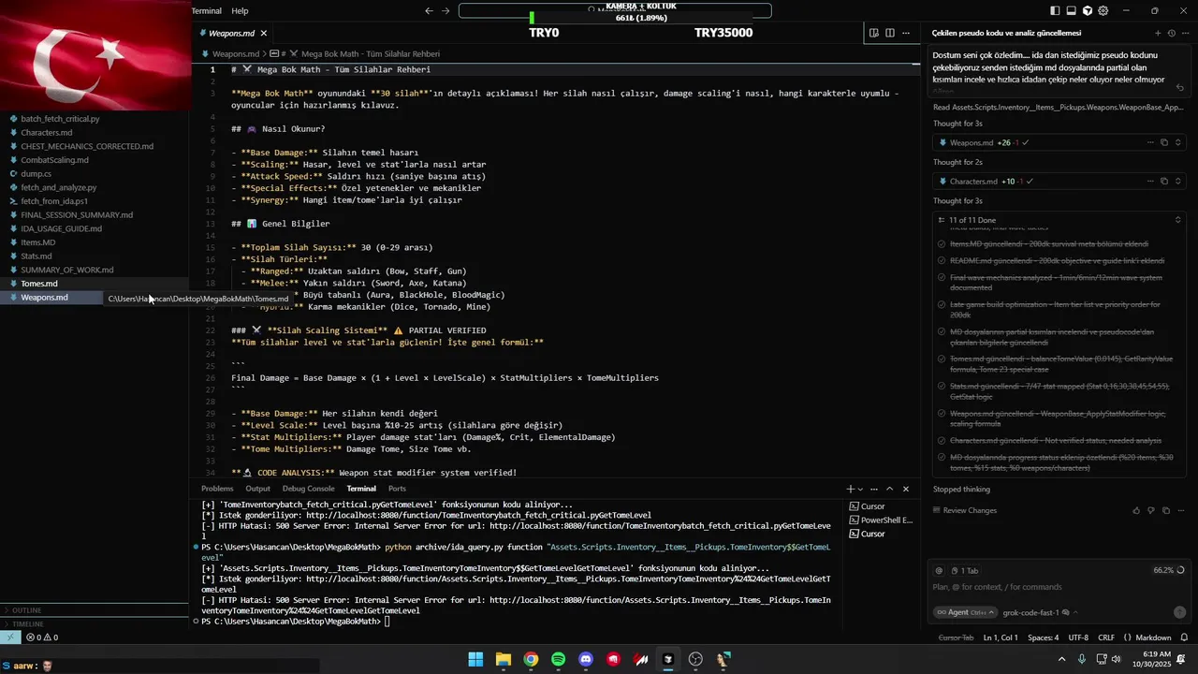Image resolution: width=1198 pixels, height=674 pixels.
Task: Open the Help menu
Action: pos(240,11)
